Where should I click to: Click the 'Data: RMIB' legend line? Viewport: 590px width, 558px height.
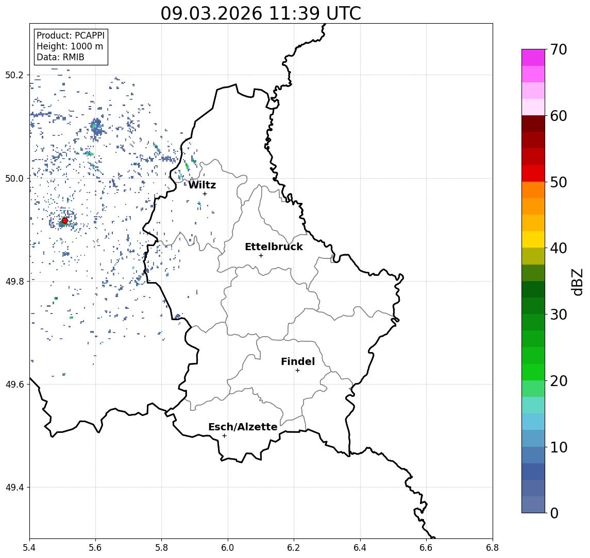(60, 57)
